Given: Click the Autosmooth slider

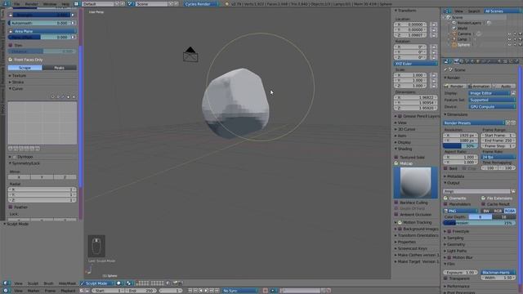Looking at the screenshot, I should click(x=39, y=23).
